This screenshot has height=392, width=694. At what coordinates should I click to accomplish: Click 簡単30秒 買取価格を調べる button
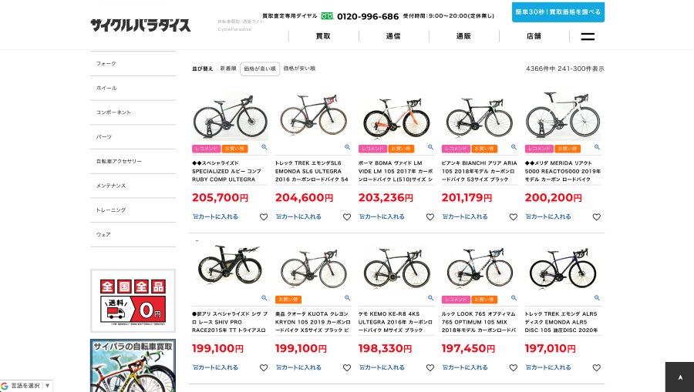point(558,12)
